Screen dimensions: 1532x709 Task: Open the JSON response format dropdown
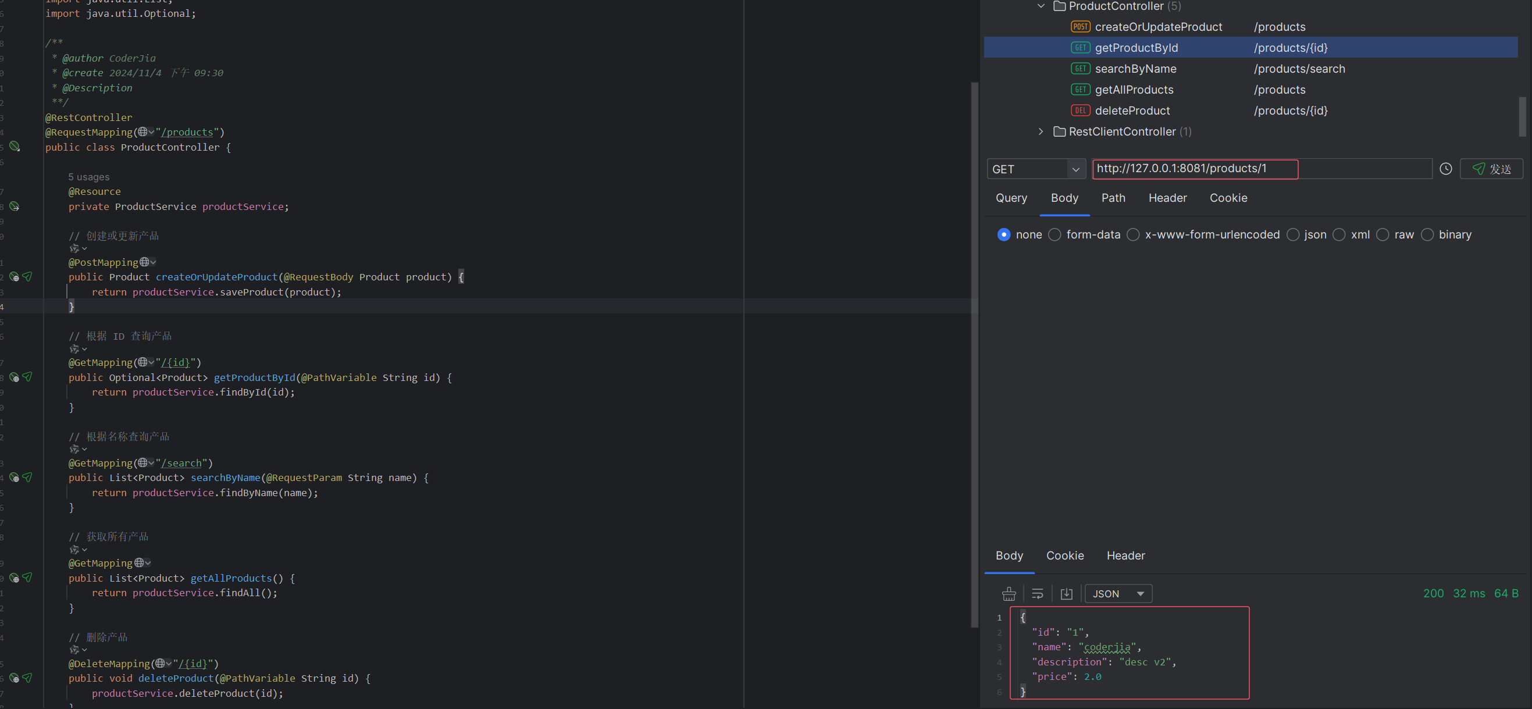(x=1117, y=594)
